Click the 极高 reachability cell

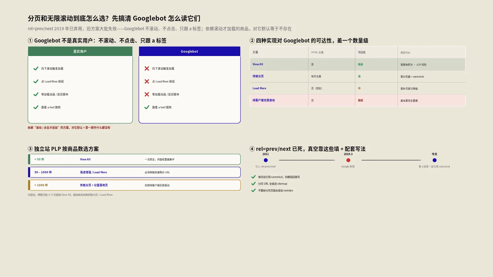pos(360,64)
